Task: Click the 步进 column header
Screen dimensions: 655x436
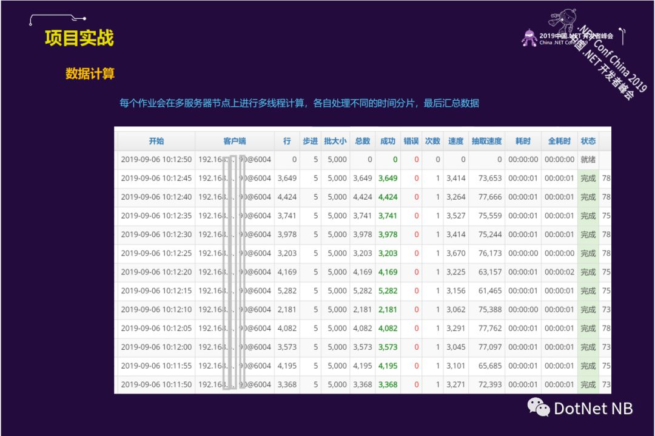Action: pos(310,141)
